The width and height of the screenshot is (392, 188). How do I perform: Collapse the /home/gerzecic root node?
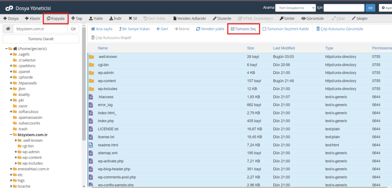point(6,49)
